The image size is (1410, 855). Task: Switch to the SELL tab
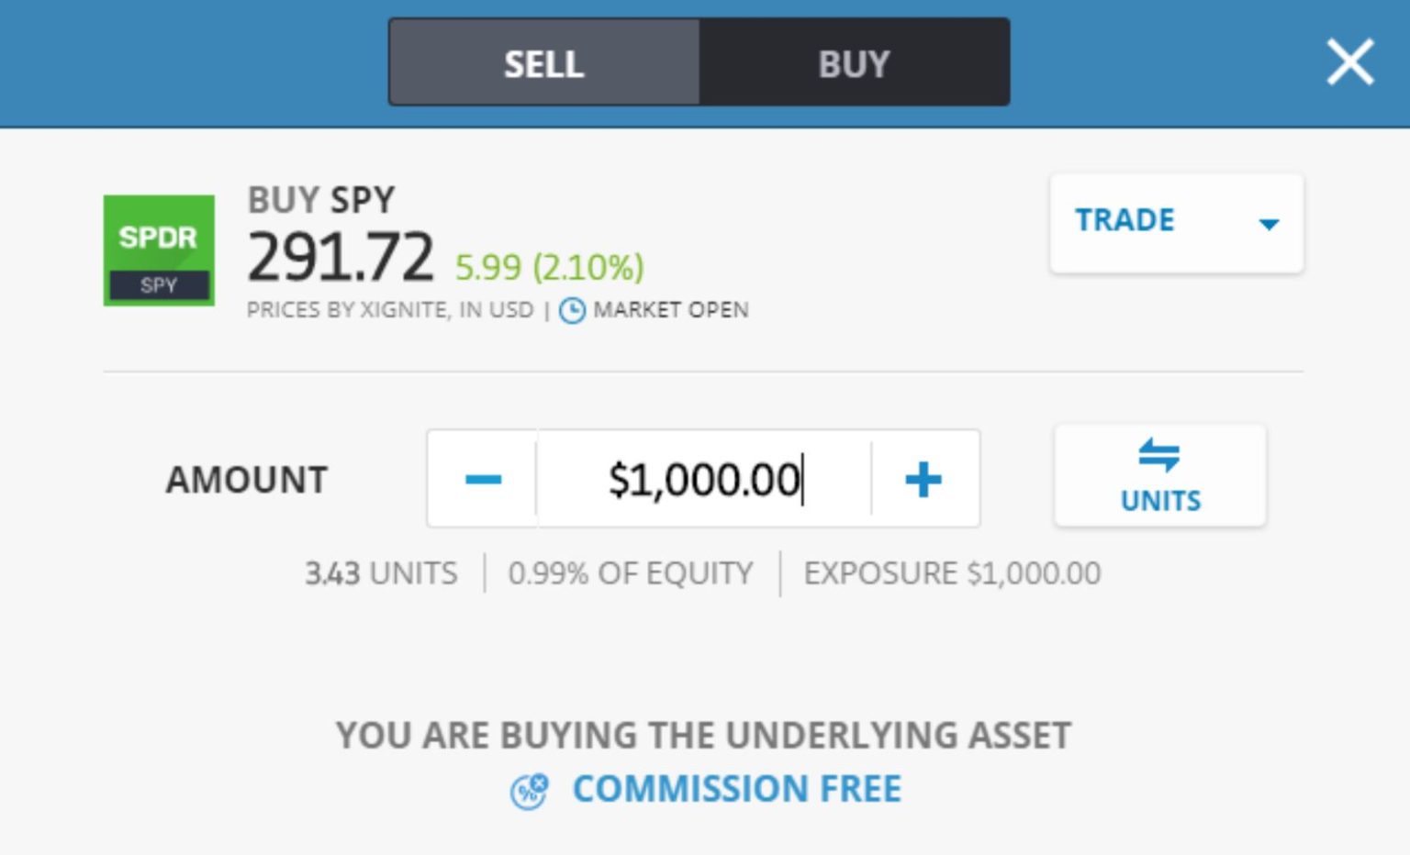tap(543, 61)
